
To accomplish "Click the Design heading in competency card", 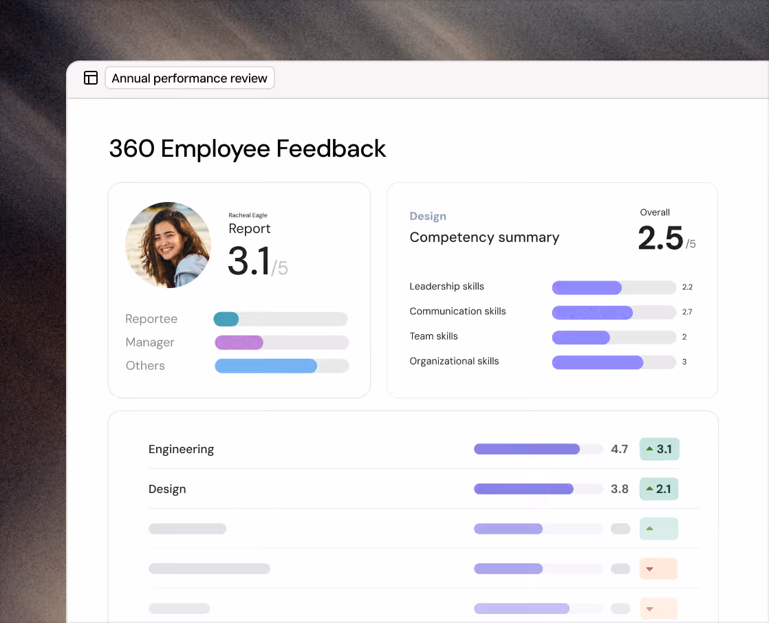I will pos(428,216).
